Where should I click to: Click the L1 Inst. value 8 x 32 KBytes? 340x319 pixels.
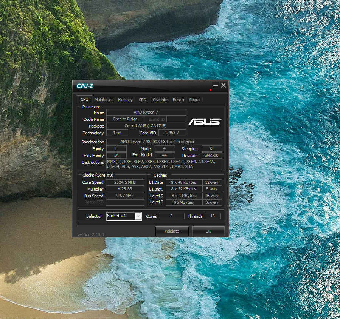(x=184, y=189)
